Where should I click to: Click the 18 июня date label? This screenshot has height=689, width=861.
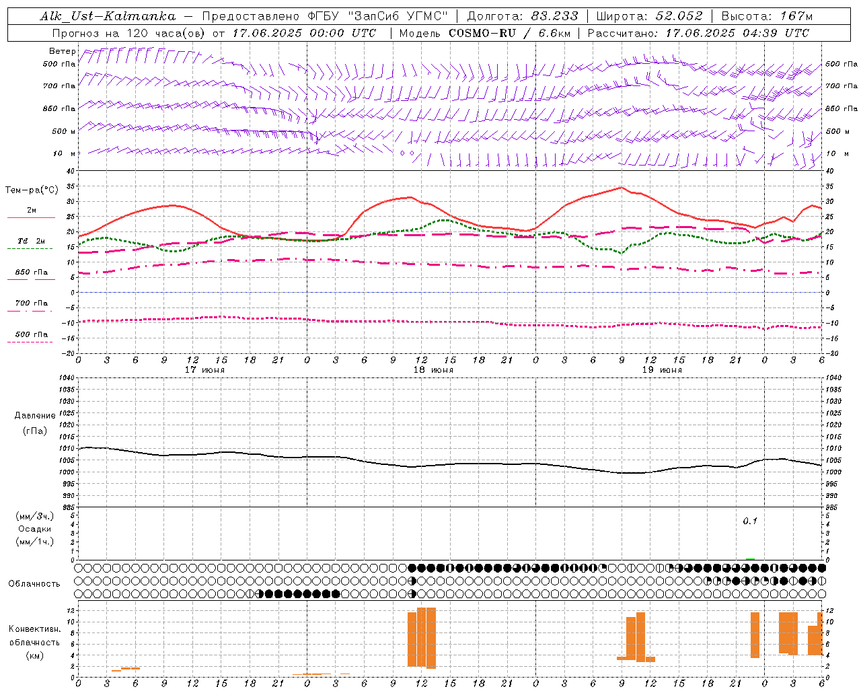coord(433,370)
